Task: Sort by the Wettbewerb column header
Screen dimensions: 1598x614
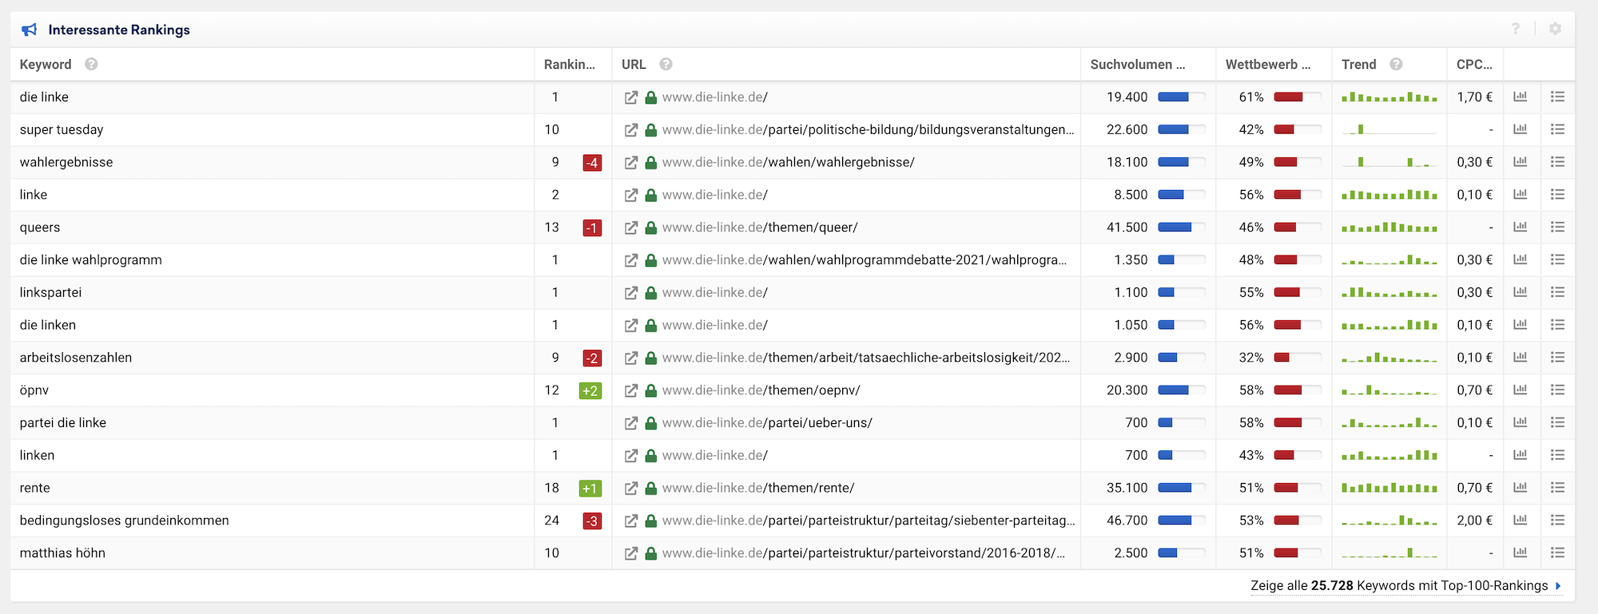Action: pos(1268,64)
